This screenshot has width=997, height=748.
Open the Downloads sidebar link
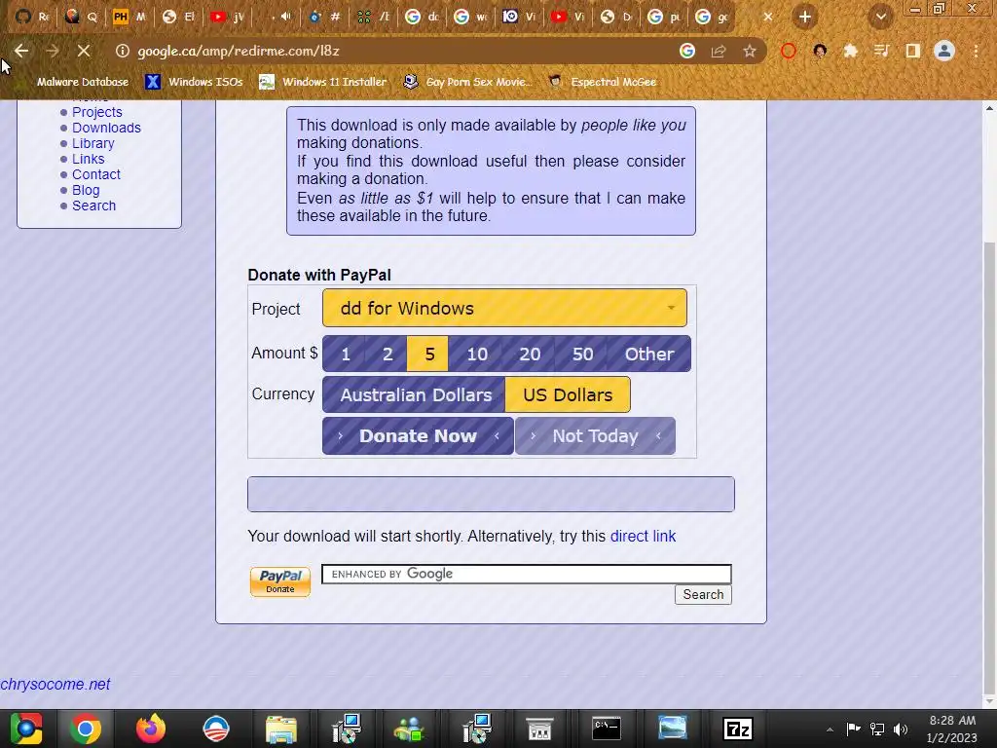[x=106, y=128]
